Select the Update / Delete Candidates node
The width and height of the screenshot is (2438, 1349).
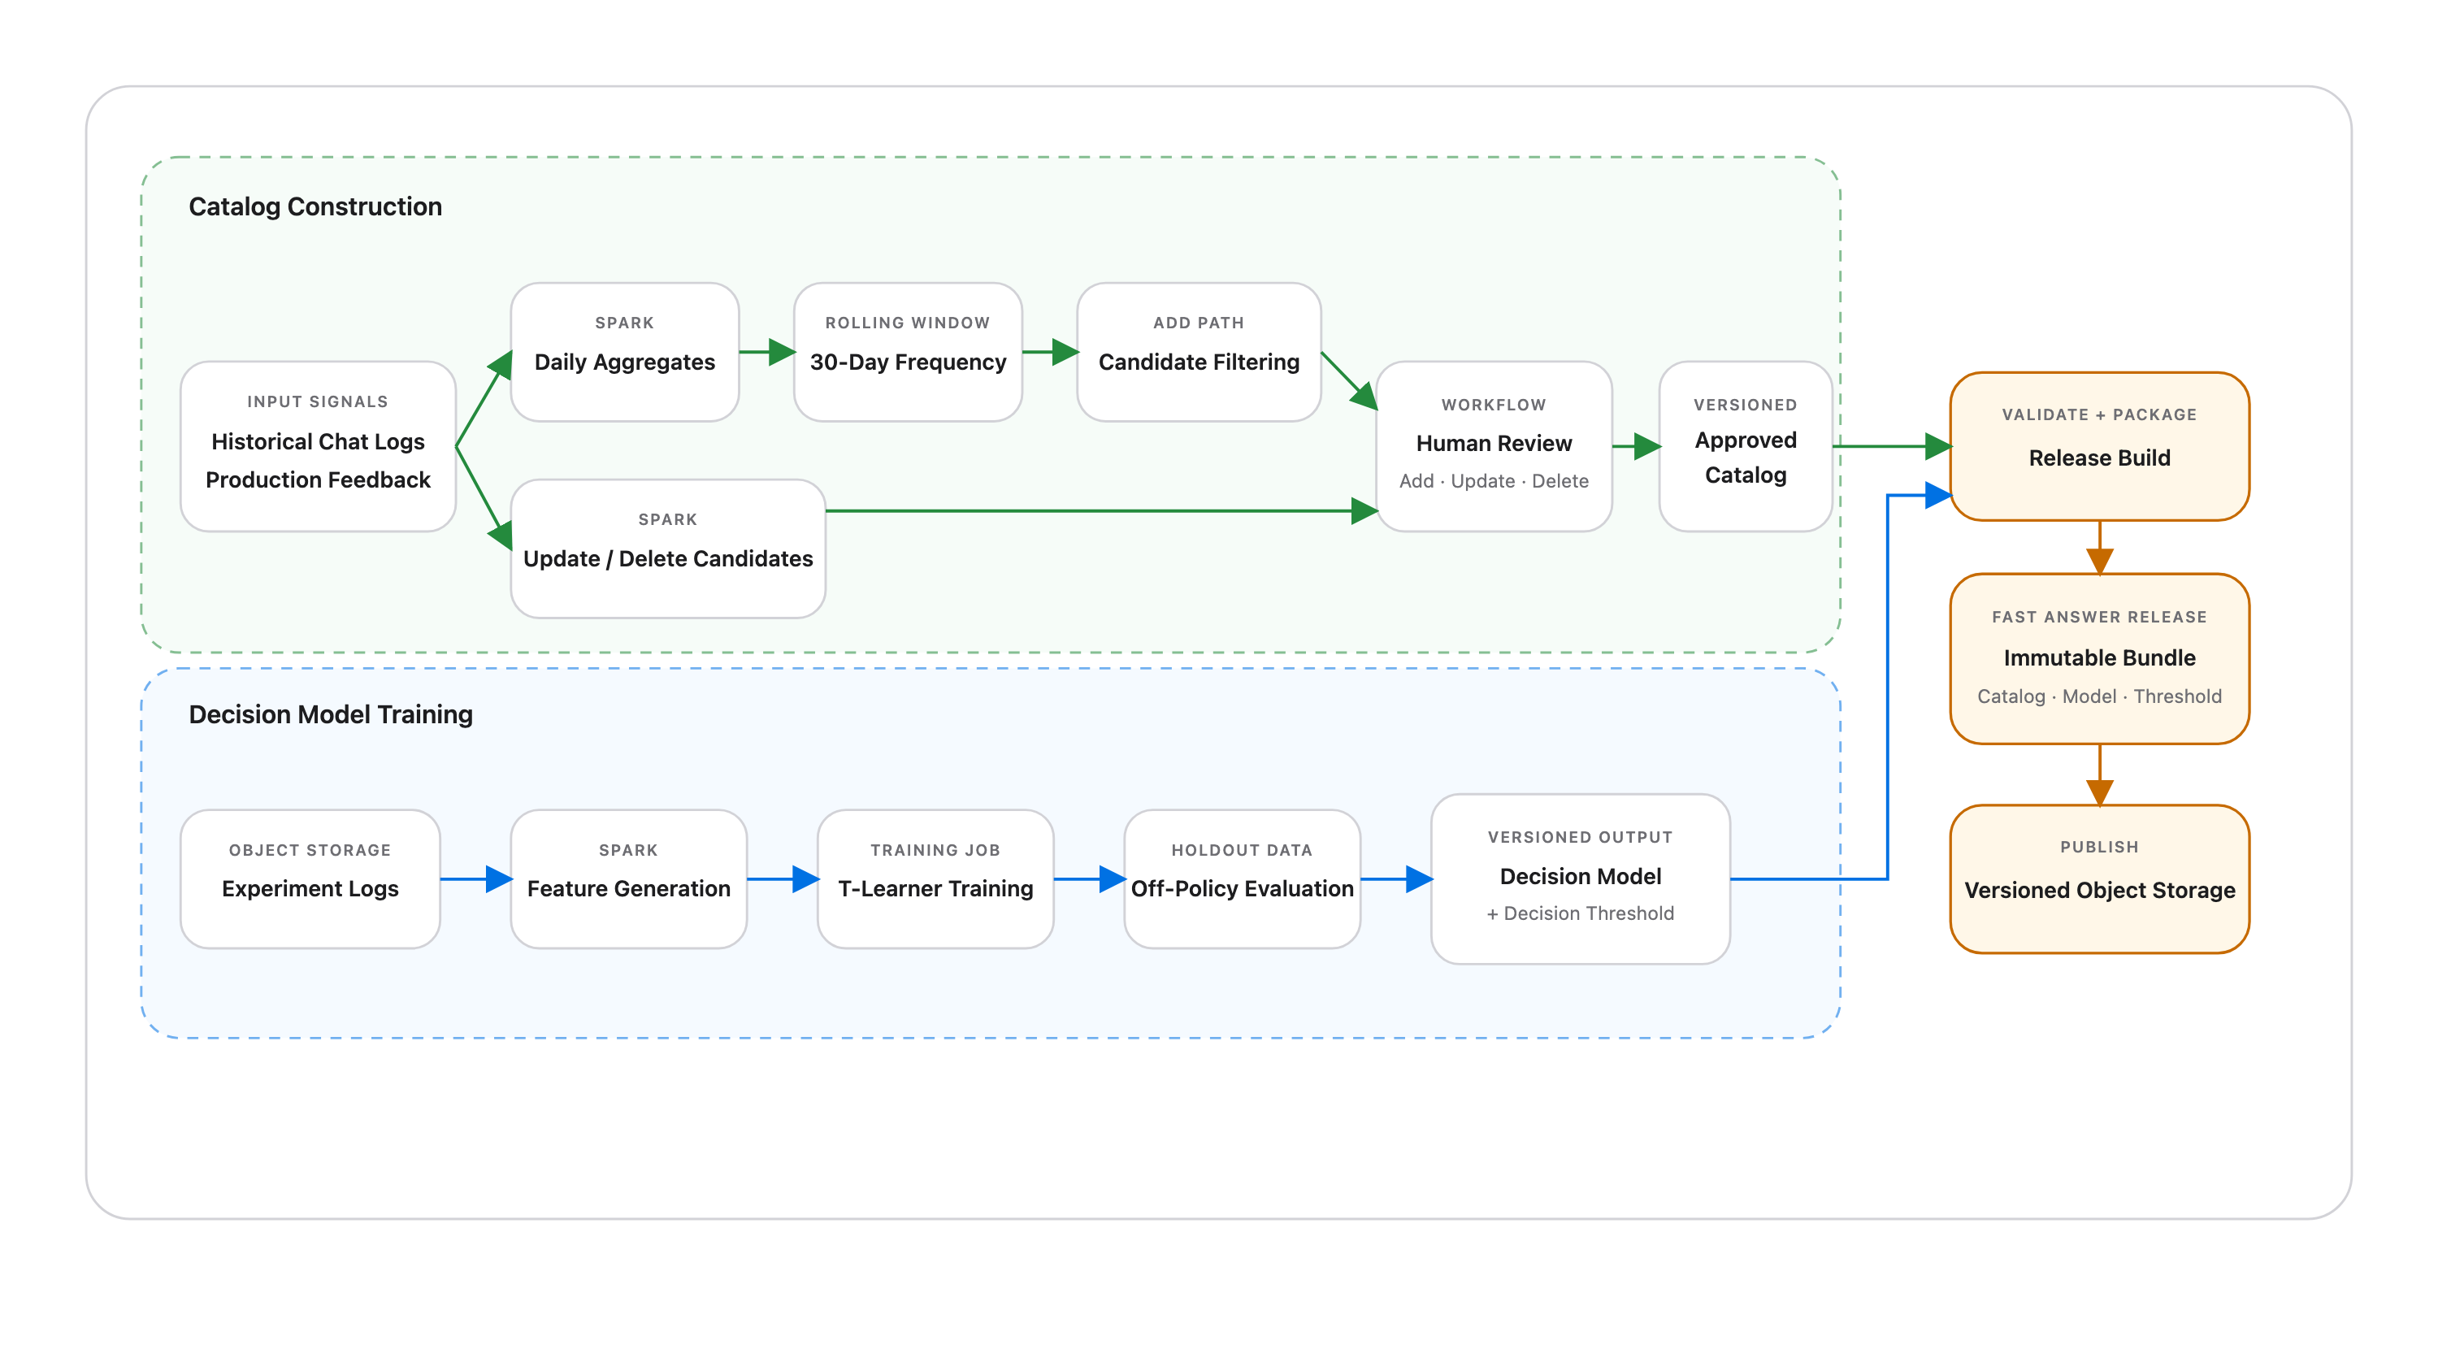coord(668,548)
